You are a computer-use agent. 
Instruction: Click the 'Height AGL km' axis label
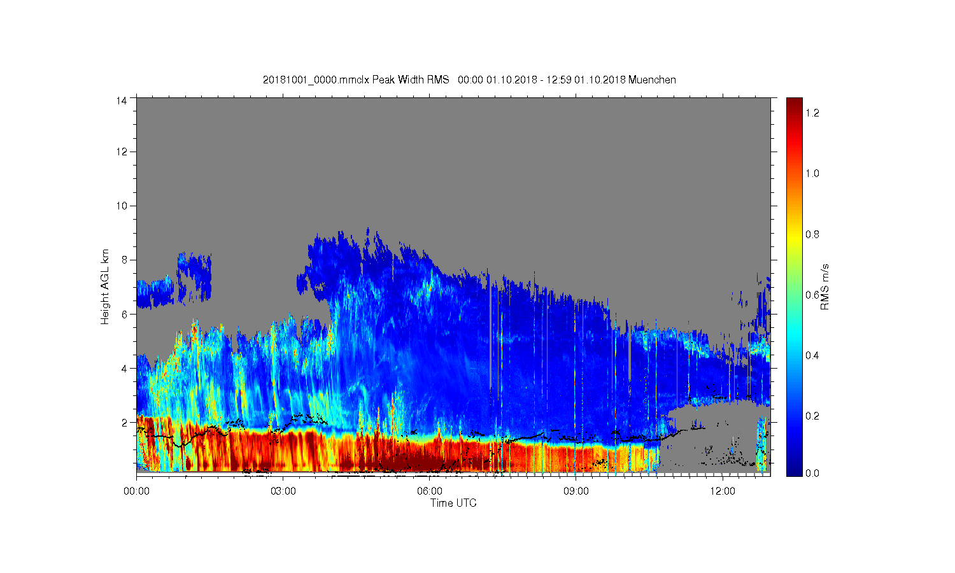tap(105, 286)
